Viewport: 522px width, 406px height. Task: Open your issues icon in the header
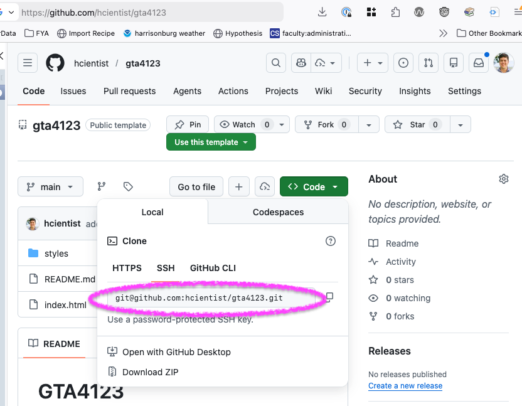403,63
